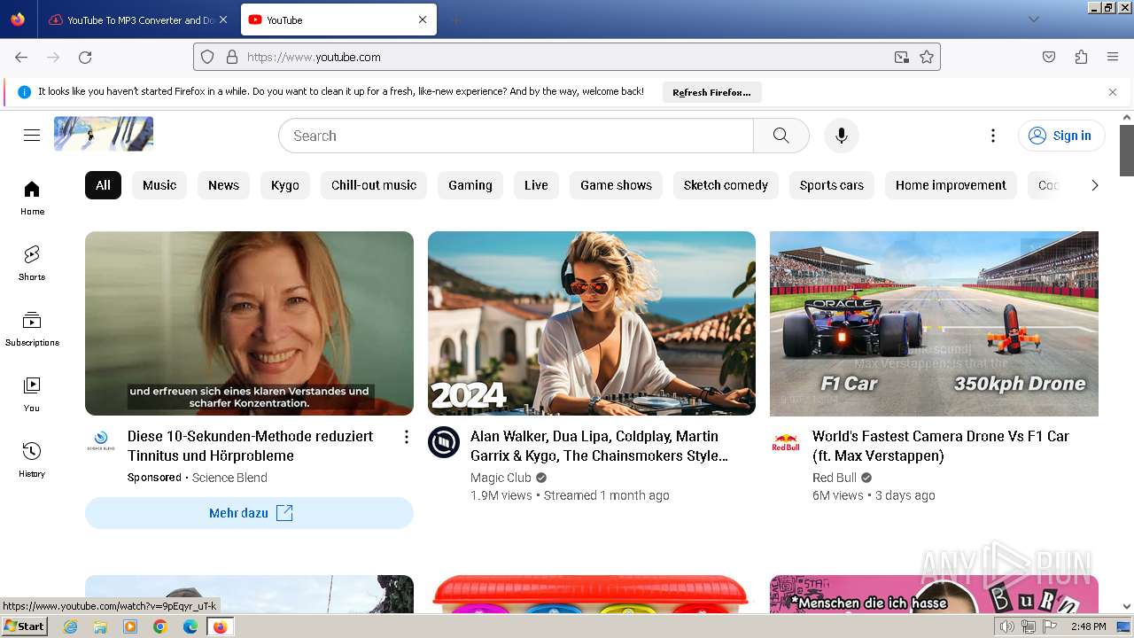Go back in Firefox navigation
This screenshot has width=1134, height=638.
coord(21,57)
